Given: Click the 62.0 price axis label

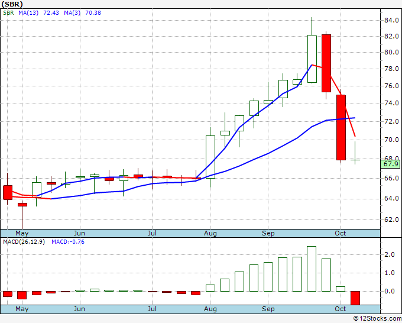Looking at the screenshot, I should [x=391, y=219].
